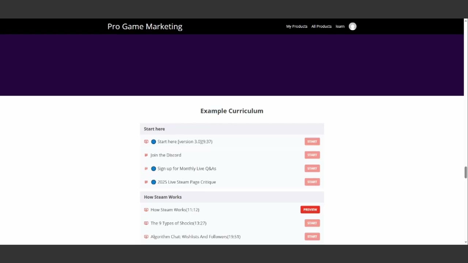Screen dimensions: 468x263
Task: Go to All Products page
Action: pyautogui.click(x=321, y=26)
